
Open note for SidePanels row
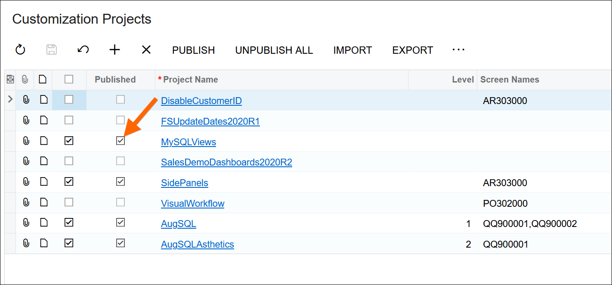[43, 182]
